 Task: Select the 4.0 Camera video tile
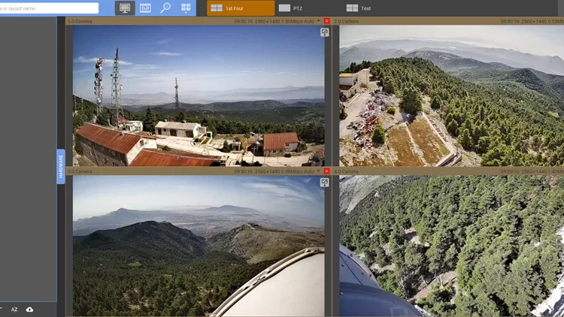pos(452,246)
